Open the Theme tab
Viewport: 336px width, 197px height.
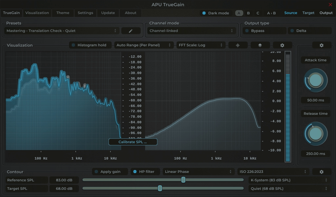pyautogui.click(x=63, y=13)
